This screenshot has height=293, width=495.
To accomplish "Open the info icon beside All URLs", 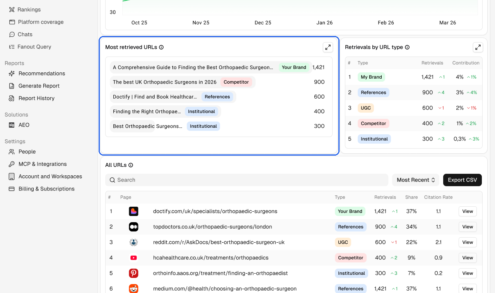I will point(131,165).
